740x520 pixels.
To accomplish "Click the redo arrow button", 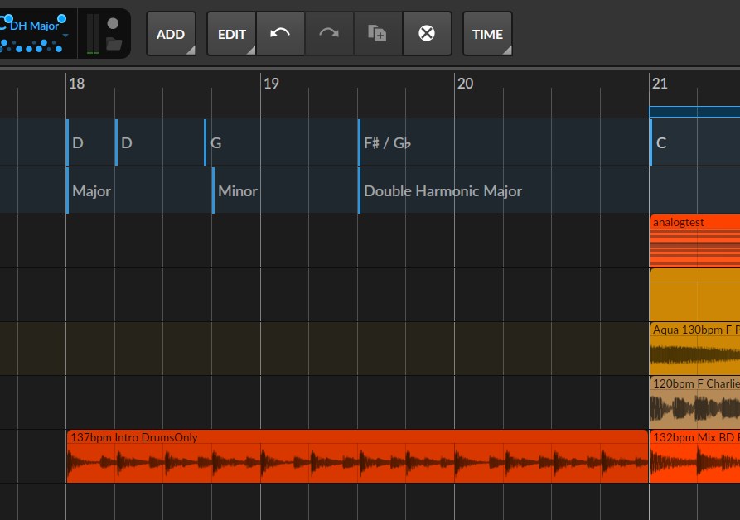I will click(x=329, y=34).
